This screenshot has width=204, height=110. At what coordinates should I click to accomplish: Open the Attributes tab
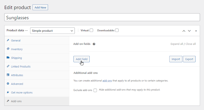[x=37, y=75]
